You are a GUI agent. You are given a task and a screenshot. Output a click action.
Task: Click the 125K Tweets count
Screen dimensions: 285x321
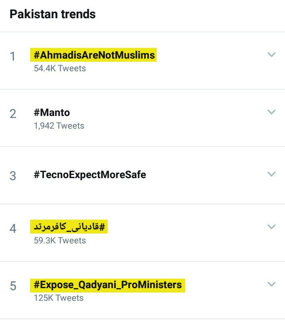click(59, 298)
